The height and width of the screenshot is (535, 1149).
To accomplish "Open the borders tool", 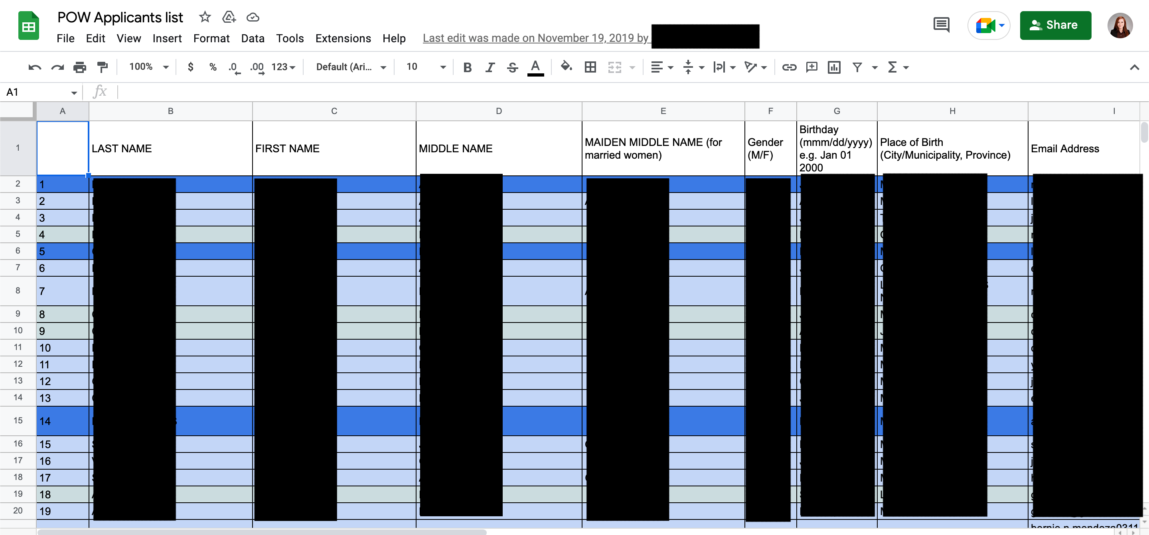I will (590, 67).
